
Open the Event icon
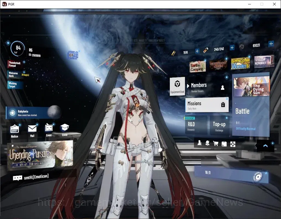(49, 128)
